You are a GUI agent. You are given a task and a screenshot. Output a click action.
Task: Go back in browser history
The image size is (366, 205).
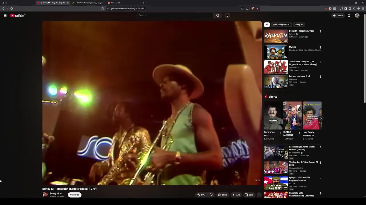(x=3, y=9)
